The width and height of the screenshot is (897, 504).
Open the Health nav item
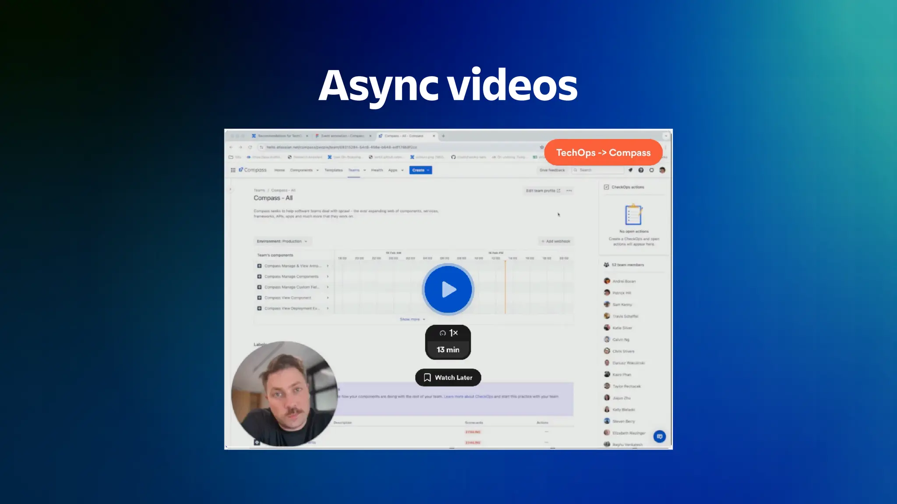(x=377, y=170)
